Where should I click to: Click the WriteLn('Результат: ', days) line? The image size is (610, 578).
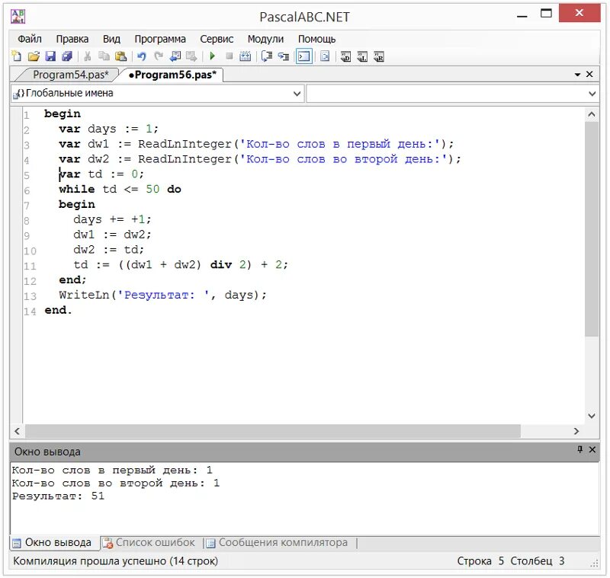(x=162, y=295)
